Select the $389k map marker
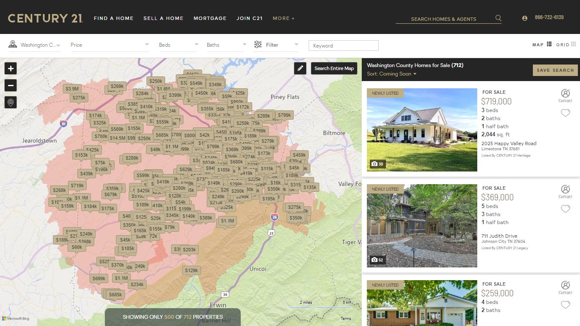580x326 pixels. click(206, 218)
